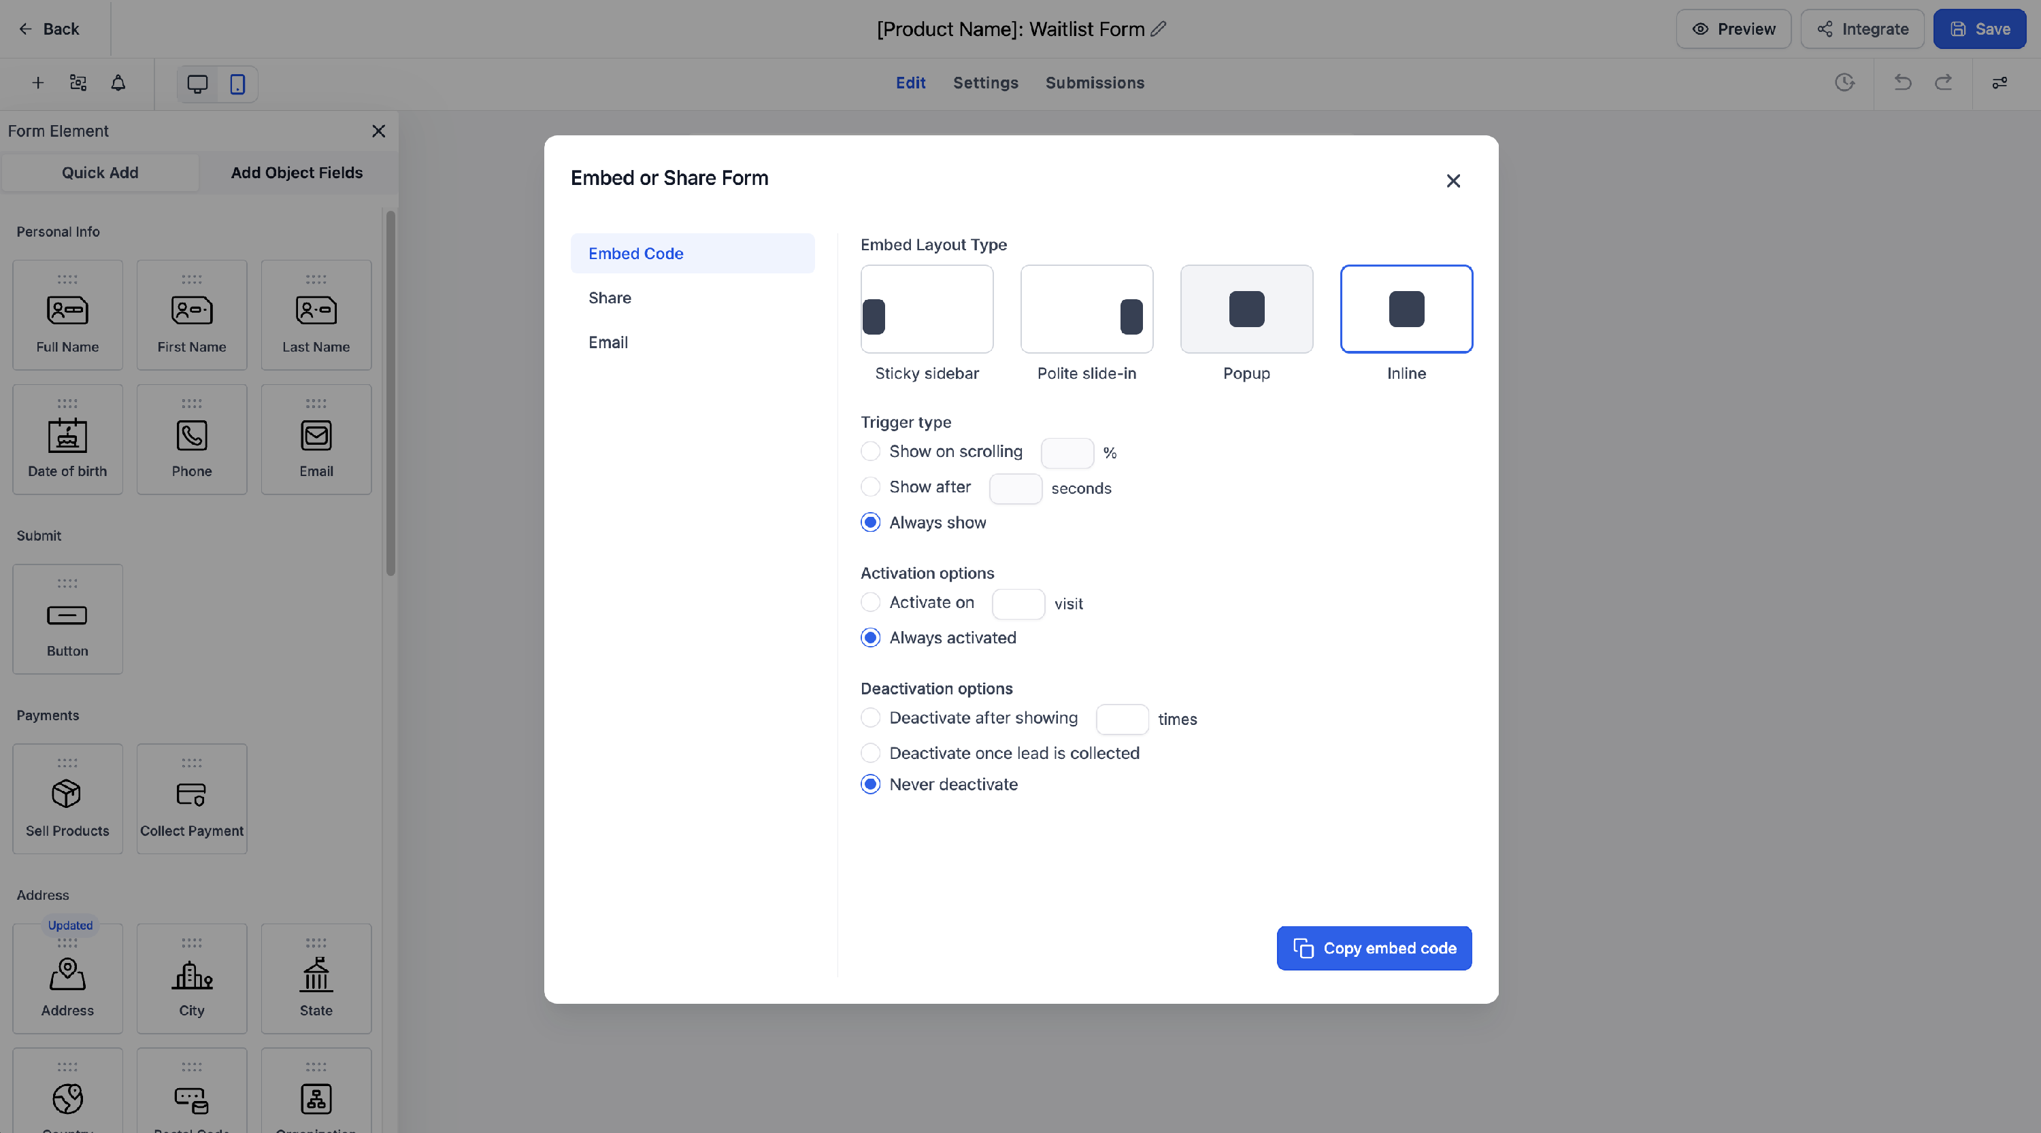The height and width of the screenshot is (1133, 2041).
Task: Open notifications via the bell icon
Action: click(x=118, y=82)
